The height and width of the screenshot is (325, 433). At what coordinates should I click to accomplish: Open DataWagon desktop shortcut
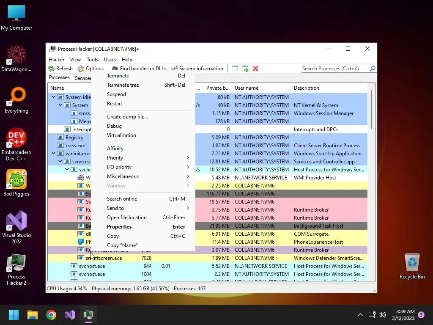tap(16, 59)
